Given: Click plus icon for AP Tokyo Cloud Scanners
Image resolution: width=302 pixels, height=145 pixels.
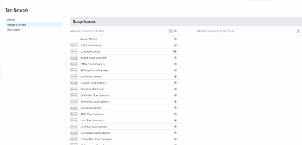Looking at the screenshot, I should tap(175, 70).
